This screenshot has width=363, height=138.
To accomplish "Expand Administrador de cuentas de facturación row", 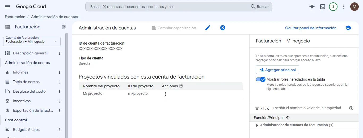I will click(257, 125).
